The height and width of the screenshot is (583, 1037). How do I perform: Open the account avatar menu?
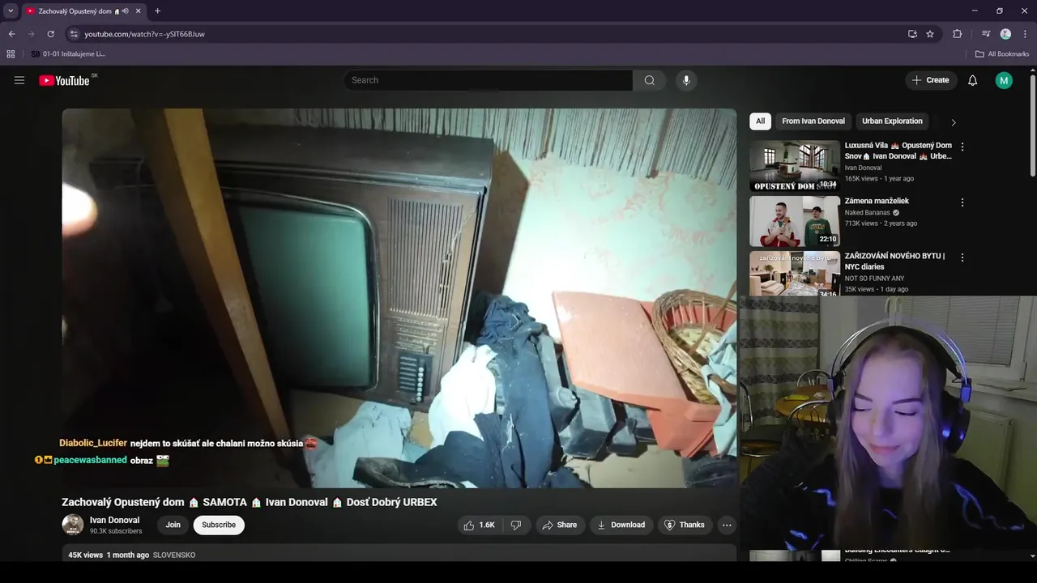click(x=1004, y=80)
